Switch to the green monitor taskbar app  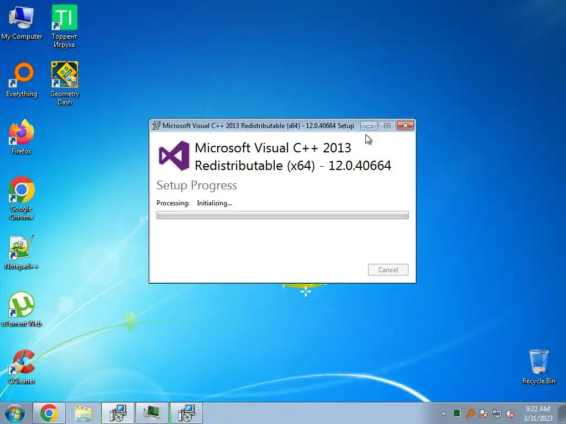point(152,413)
